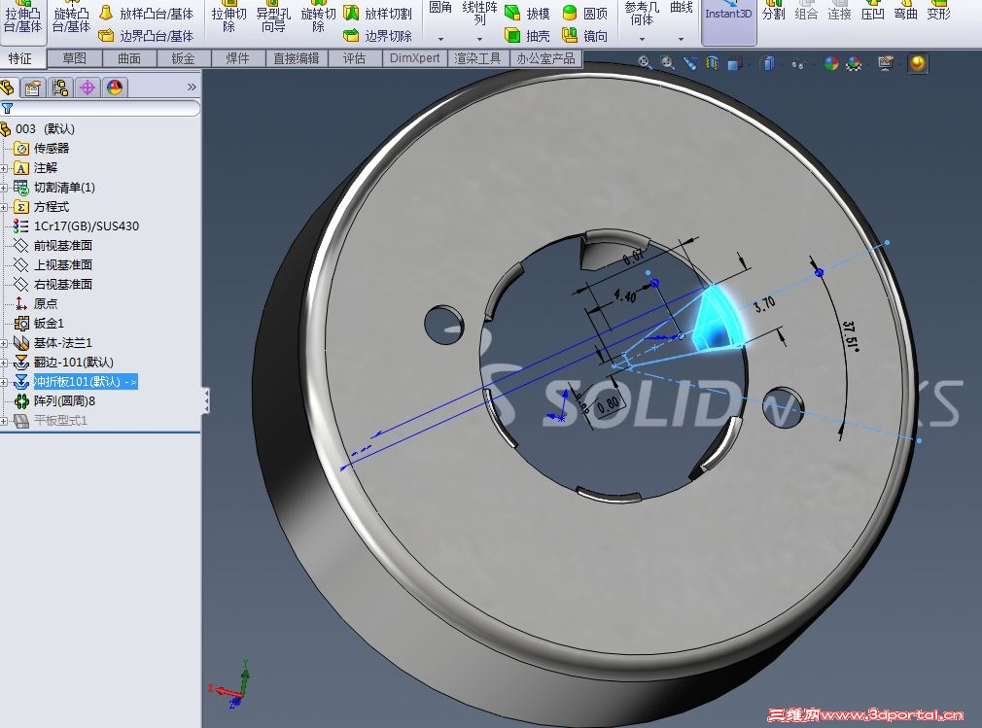
Task: Click the Apply Scene icon
Action: [854, 62]
